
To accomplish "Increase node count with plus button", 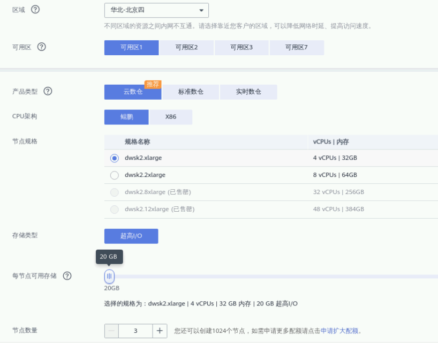I will 160,331.
